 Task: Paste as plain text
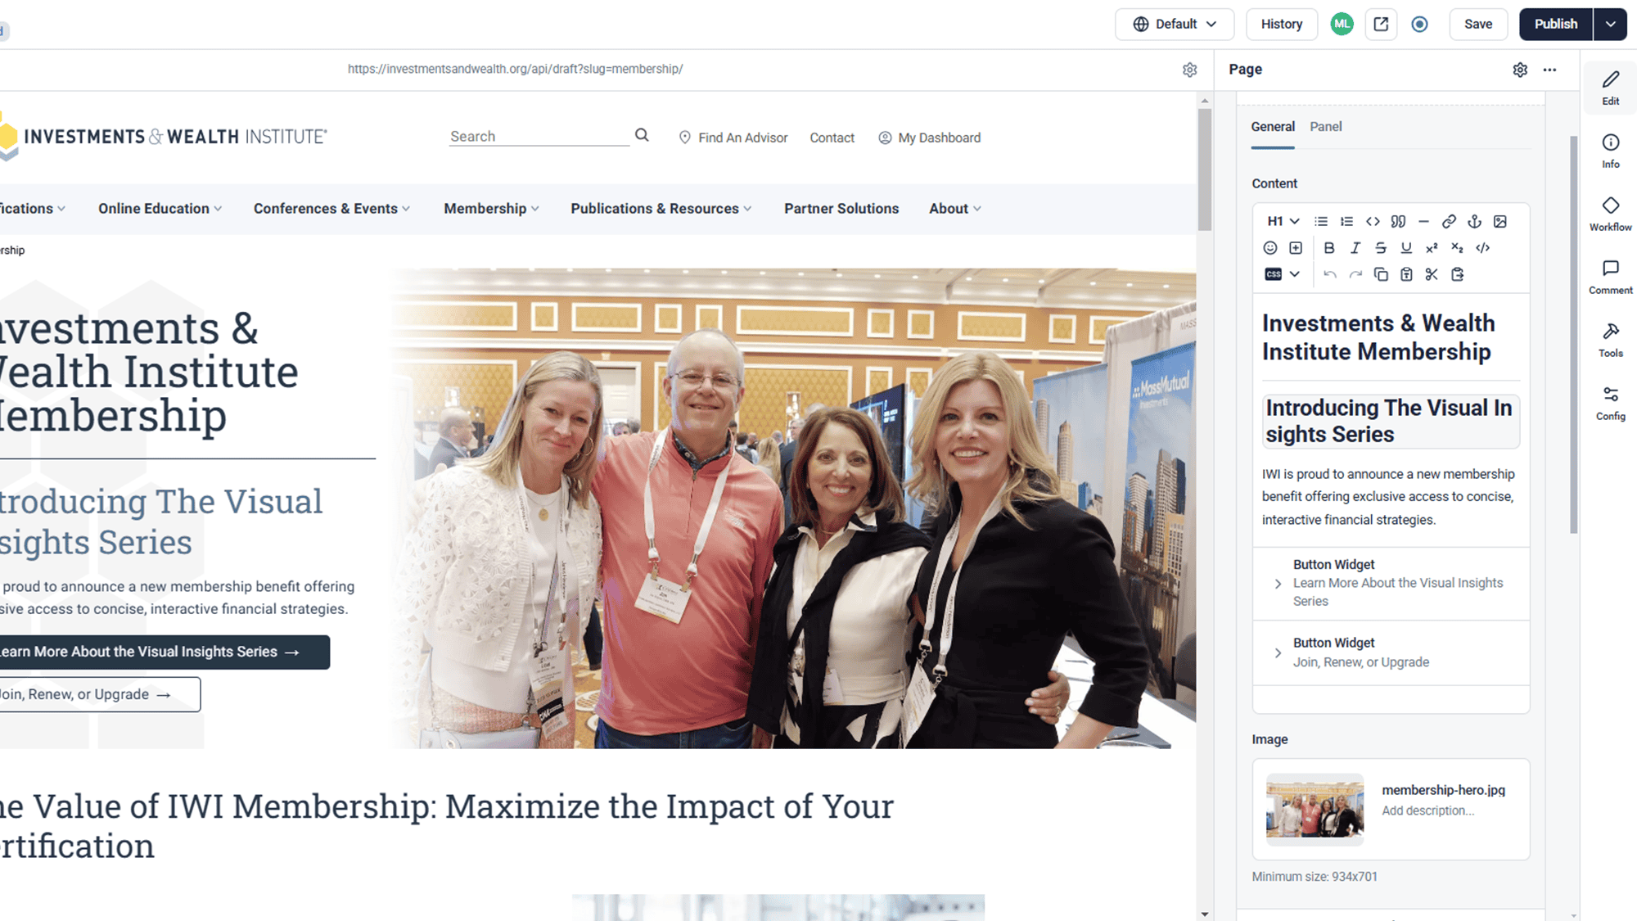[1405, 274]
